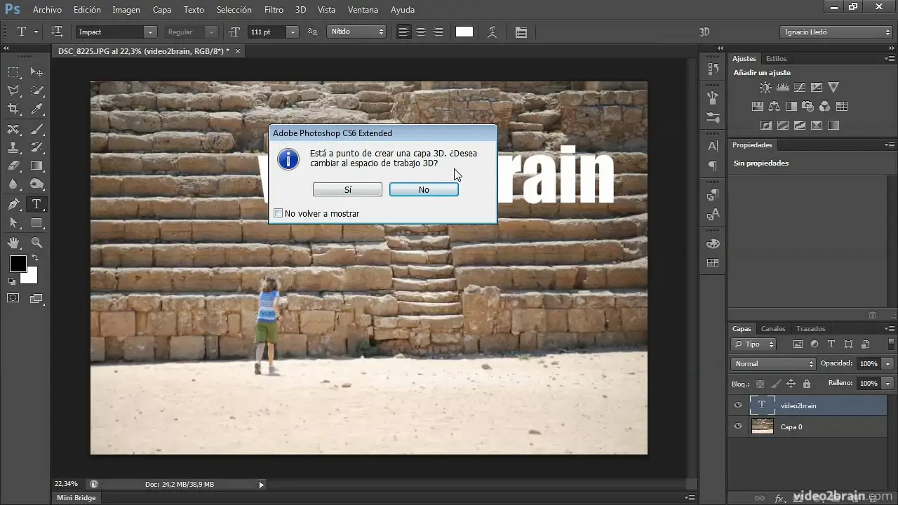Viewport: 898px width, 505px height.
Task: Select the Path Selection tool
Action: 13,223
